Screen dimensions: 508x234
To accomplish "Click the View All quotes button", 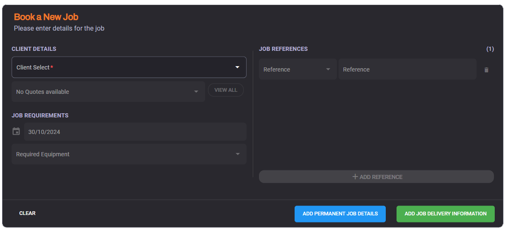I will click(x=226, y=90).
